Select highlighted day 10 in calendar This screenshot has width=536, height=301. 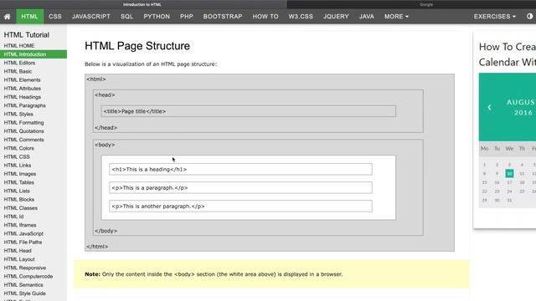pyautogui.click(x=509, y=174)
